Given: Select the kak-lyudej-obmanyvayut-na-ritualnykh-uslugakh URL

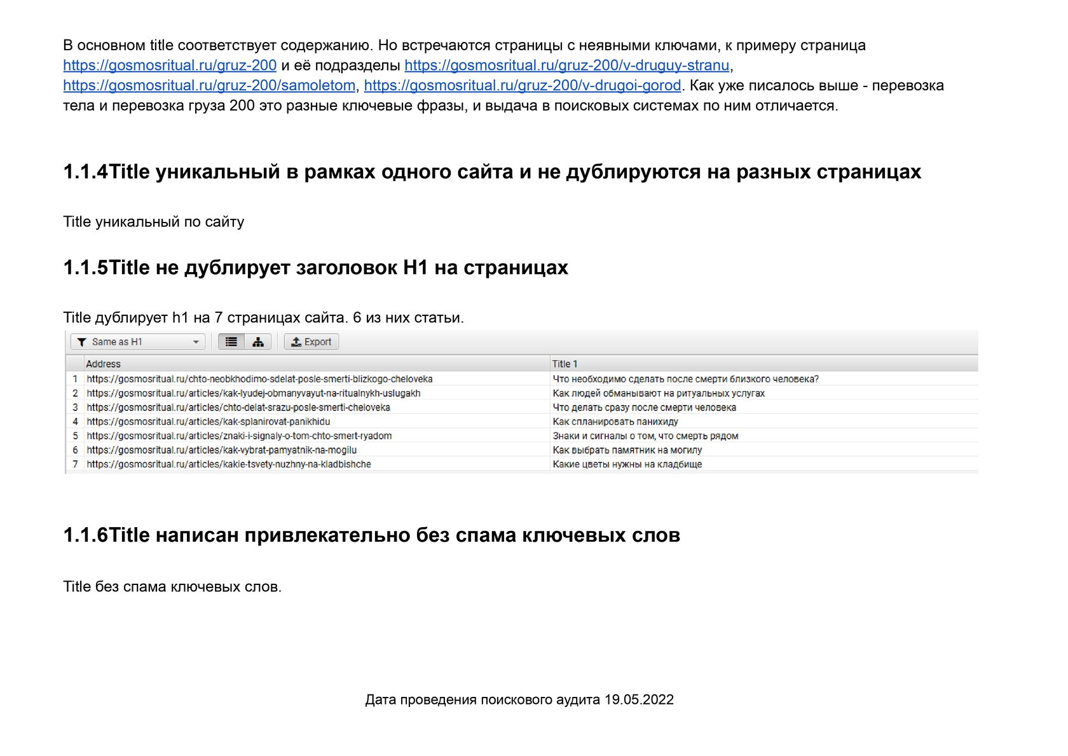Looking at the screenshot, I should (x=254, y=394).
